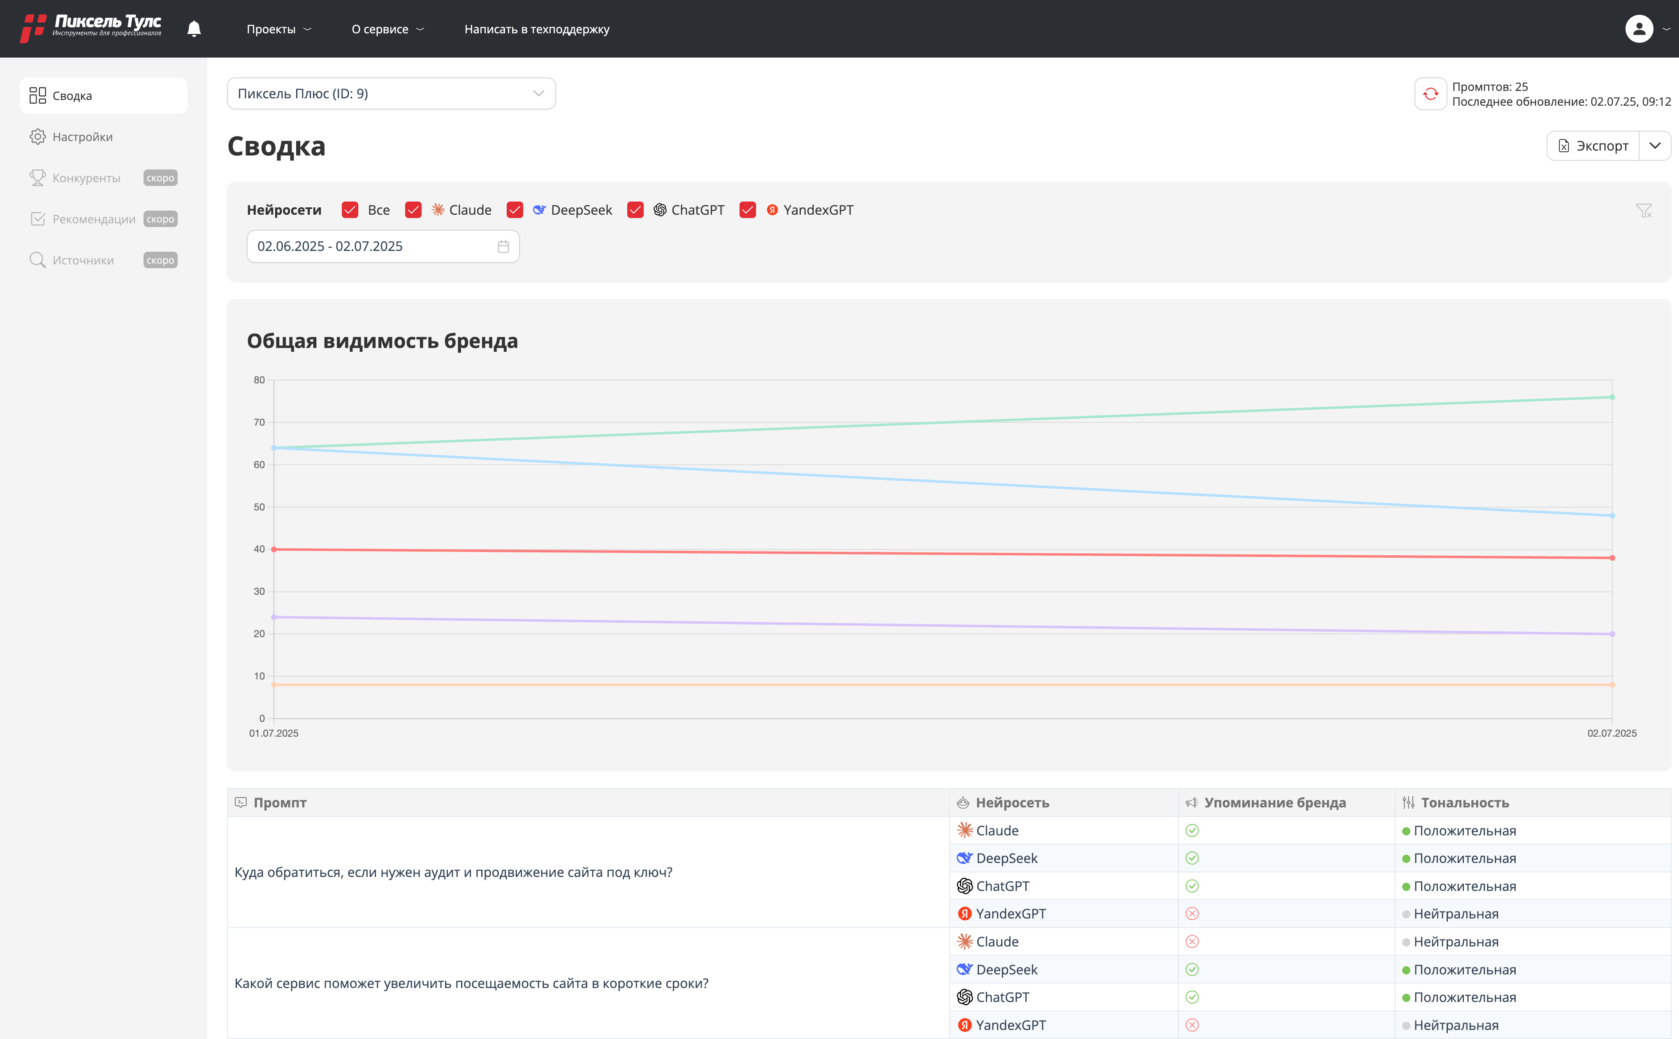1679x1039 pixels.
Task: Click the Настройки gear icon
Action: [38, 137]
